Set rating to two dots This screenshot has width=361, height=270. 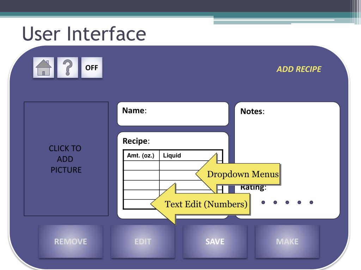click(275, 202)
